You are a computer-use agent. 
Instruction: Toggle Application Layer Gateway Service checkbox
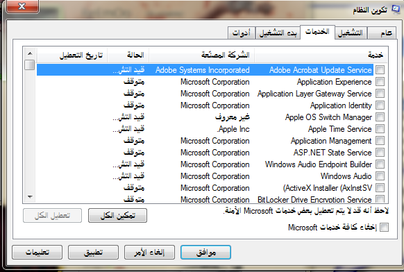coord(380,94)
